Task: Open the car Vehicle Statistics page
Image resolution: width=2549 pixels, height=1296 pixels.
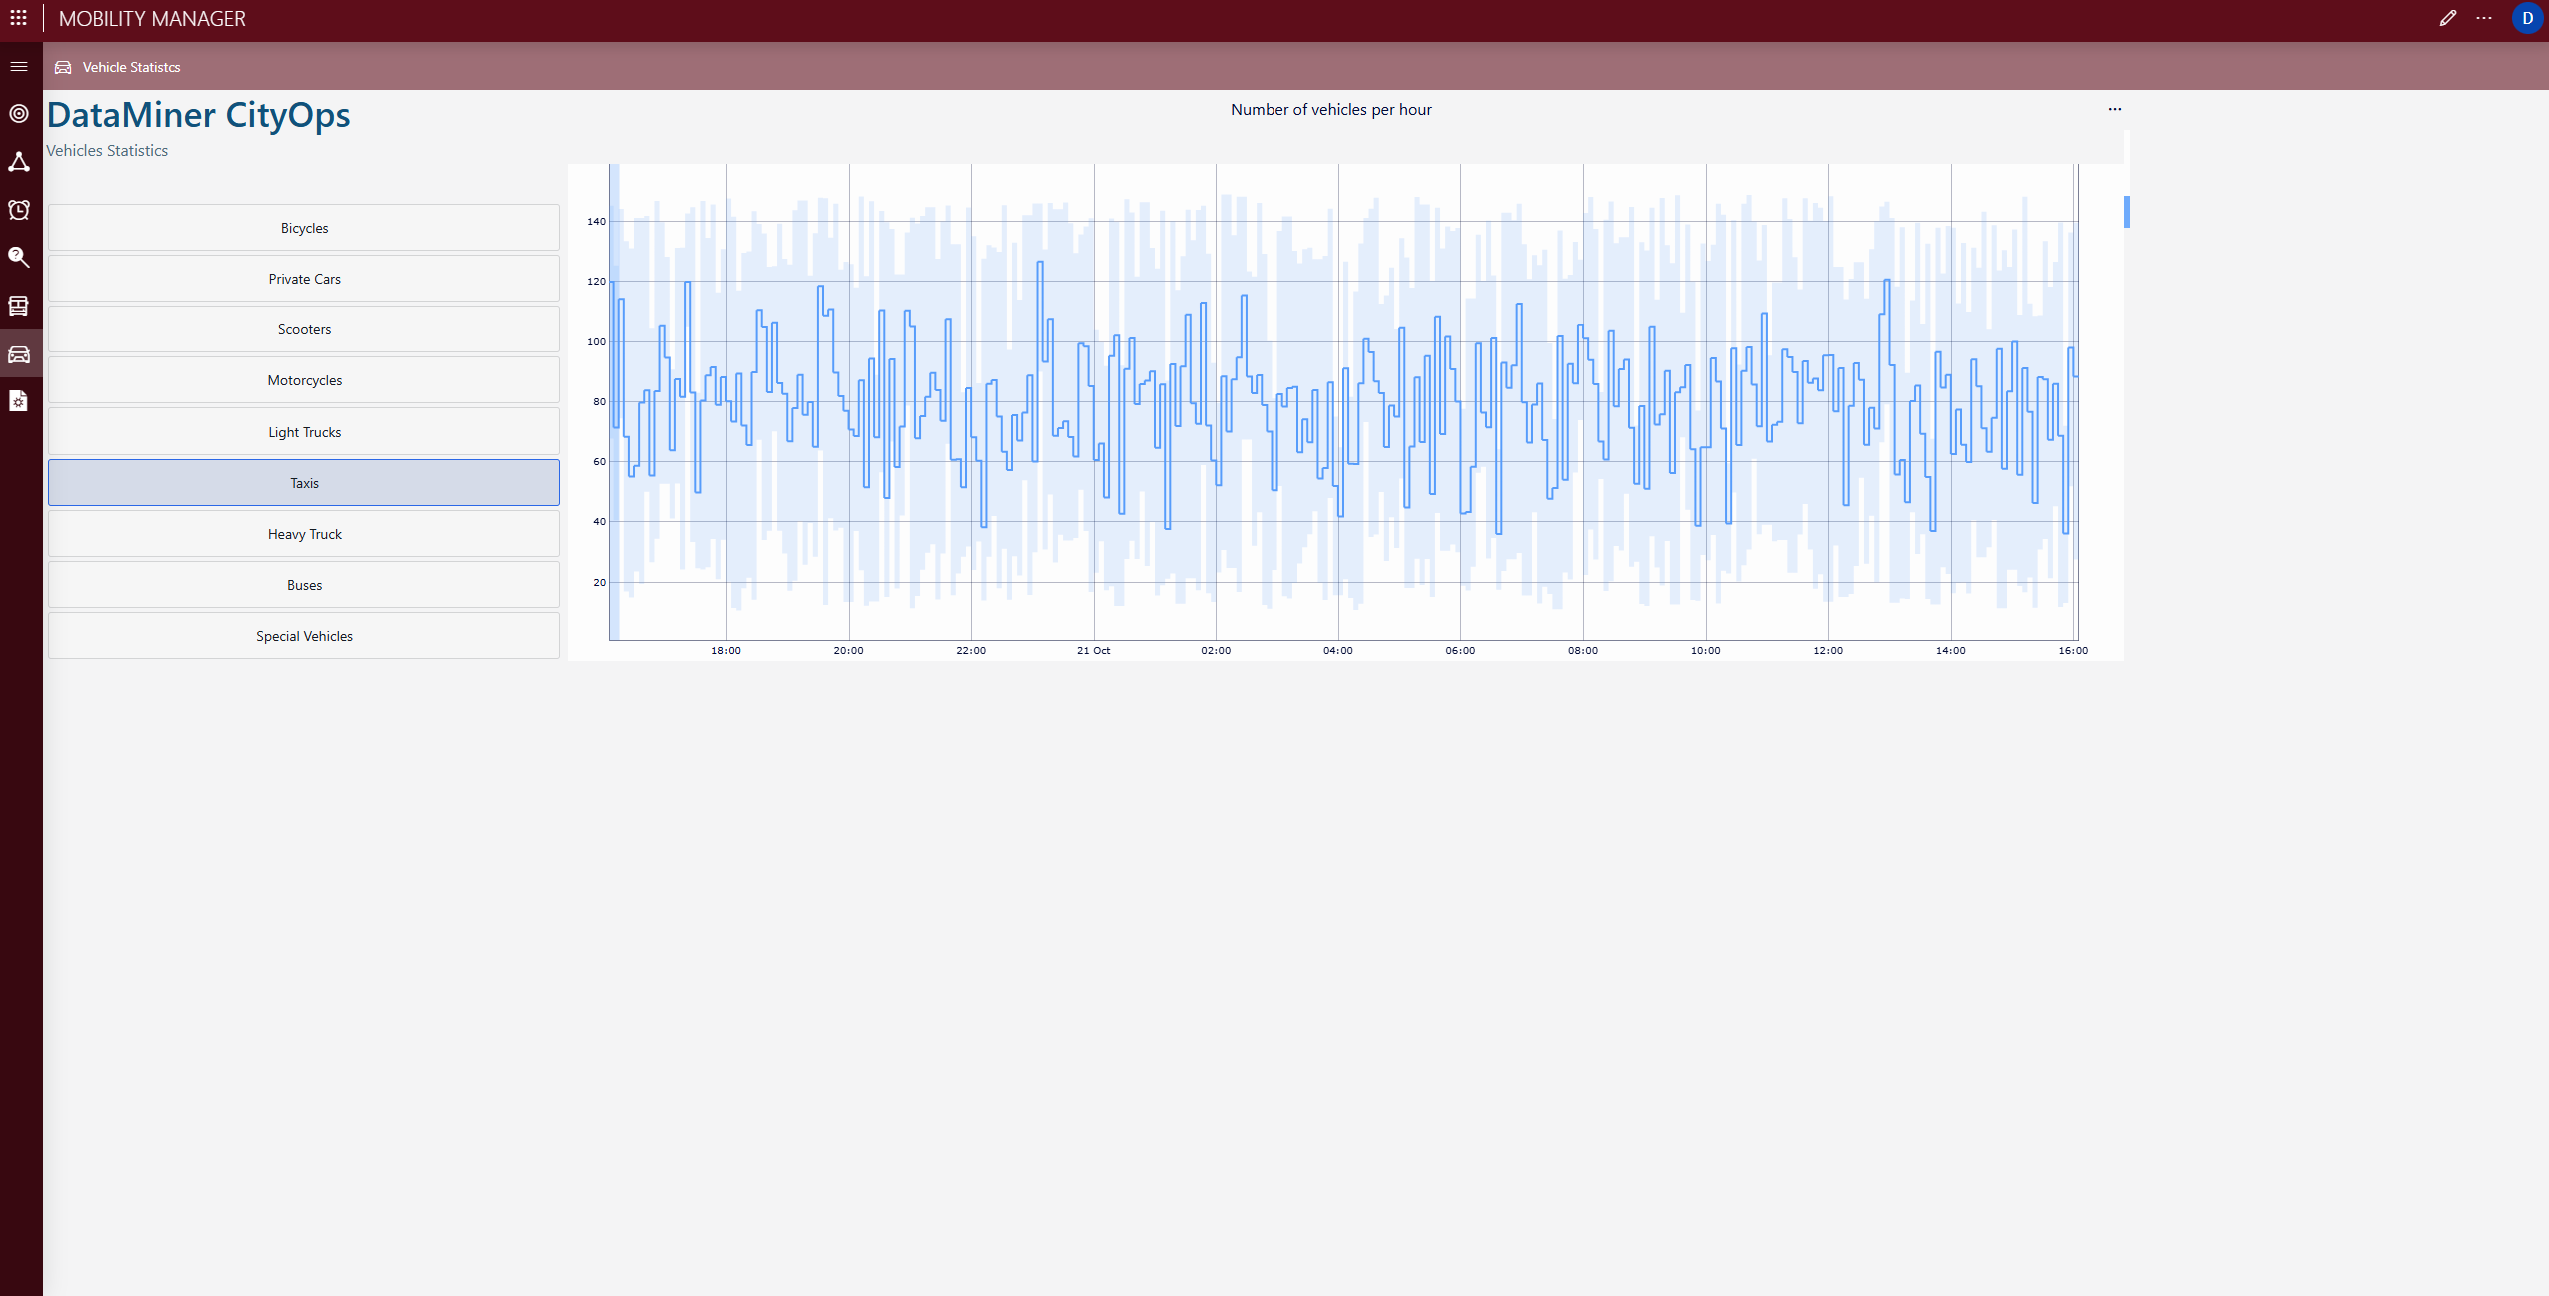Action: pos(18,354)
